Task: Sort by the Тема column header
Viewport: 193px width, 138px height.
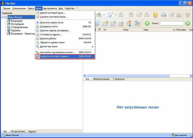Action: pos(157,30)
